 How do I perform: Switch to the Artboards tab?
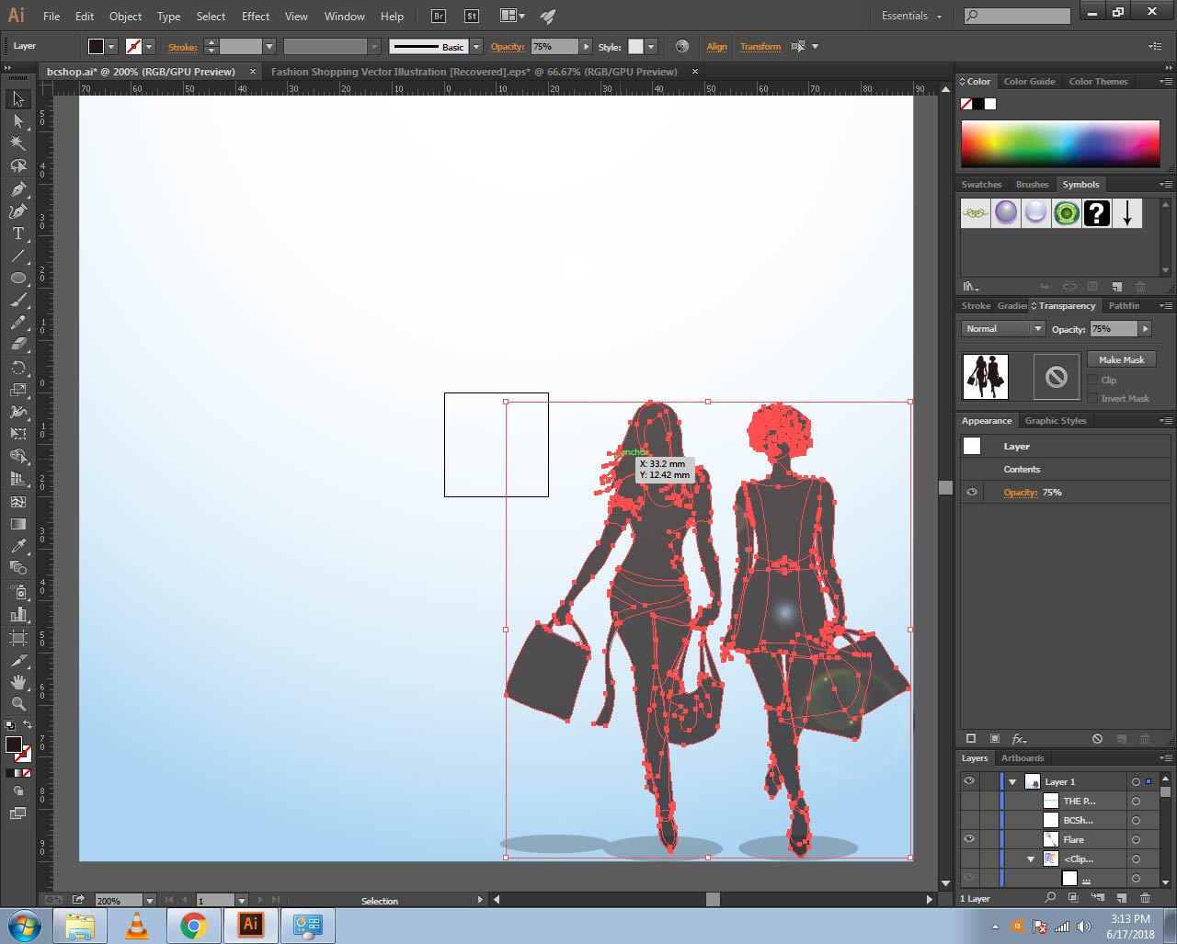(x=1023, y=758)
